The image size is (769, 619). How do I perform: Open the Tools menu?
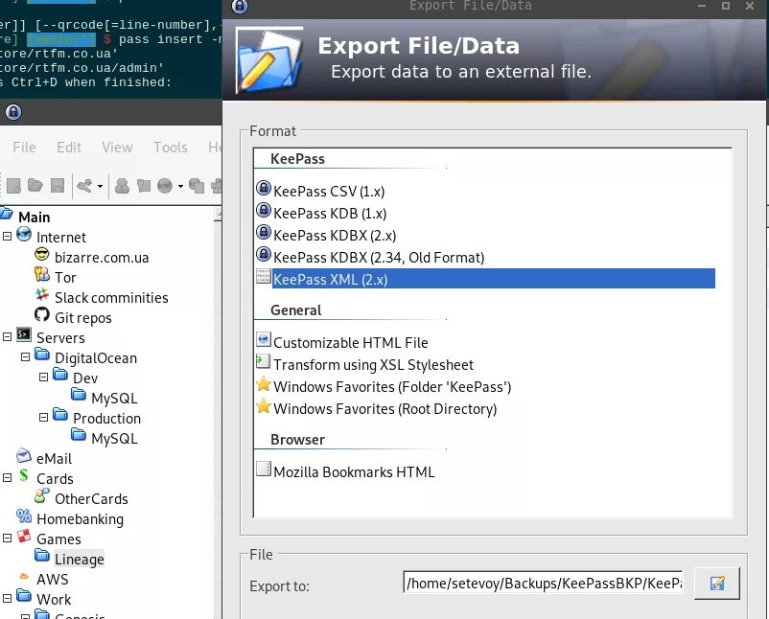click(x=170, y=147)
